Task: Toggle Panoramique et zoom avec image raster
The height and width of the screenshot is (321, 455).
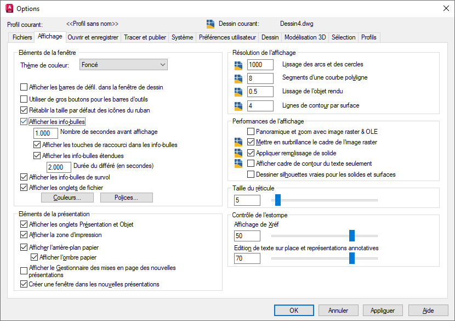Action: click(x=251, y=132)
